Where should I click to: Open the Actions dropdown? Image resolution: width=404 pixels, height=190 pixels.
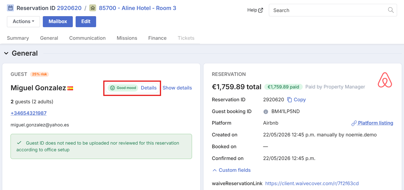(x=23, y=22)
